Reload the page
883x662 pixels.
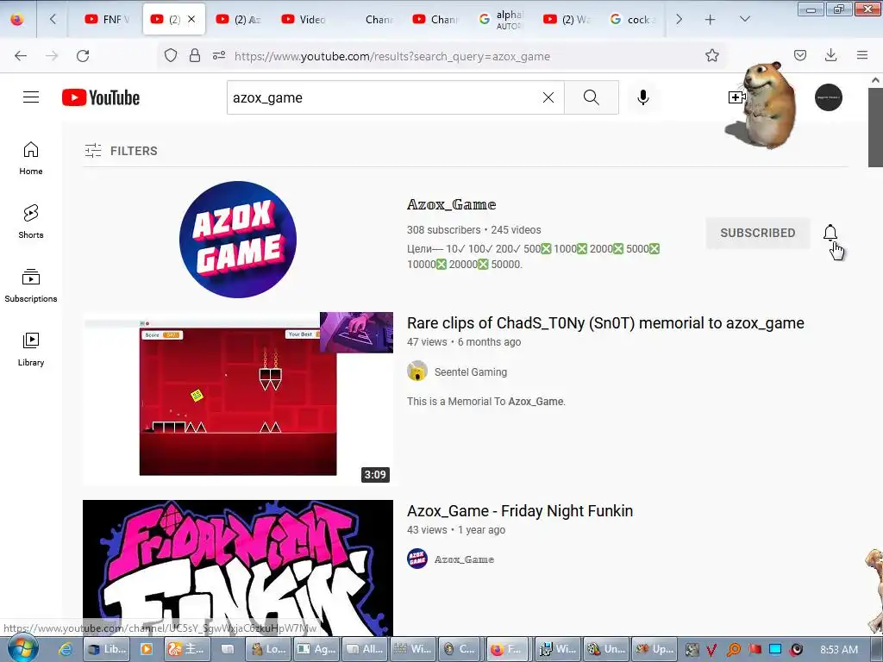pos(83,56)
